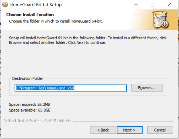Click the Destination Folder group label
The image size is (179, 139).
point(28,78)
